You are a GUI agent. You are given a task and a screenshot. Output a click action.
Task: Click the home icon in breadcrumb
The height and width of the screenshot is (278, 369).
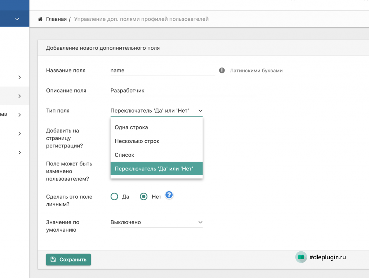tap(40, 19)
